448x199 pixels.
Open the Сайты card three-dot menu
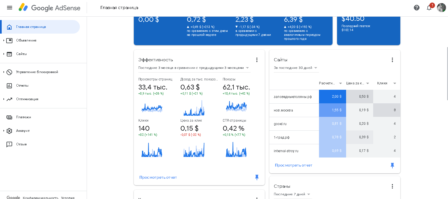point(392,60)
